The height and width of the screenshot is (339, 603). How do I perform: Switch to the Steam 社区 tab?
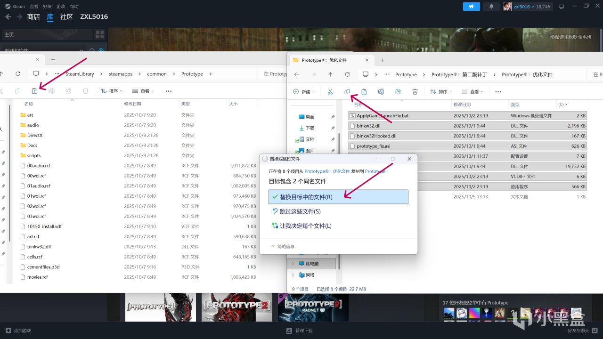tap(66, 16)
